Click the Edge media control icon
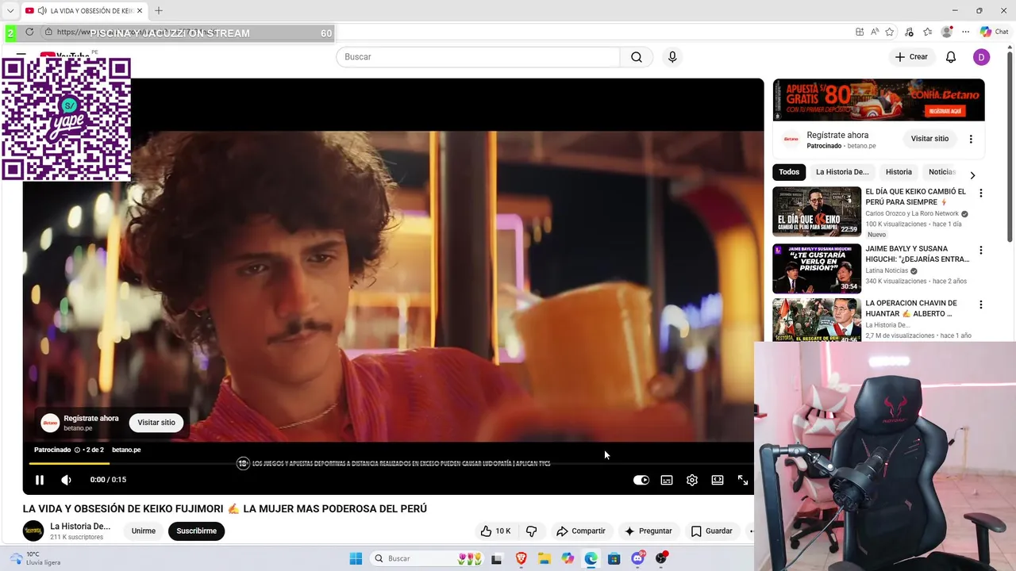This screenshot has width=1016, height=571. coord(909,32)
